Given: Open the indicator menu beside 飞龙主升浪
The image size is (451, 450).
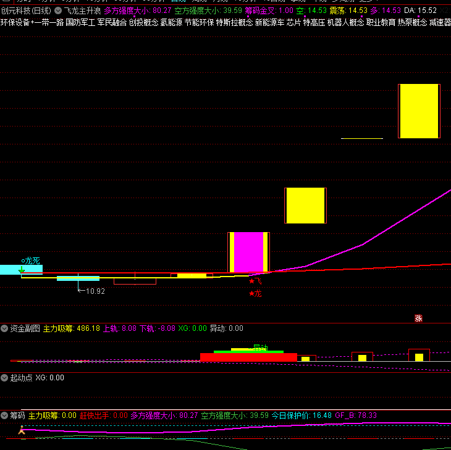Looking at the screenshot, I should [58, 11].
